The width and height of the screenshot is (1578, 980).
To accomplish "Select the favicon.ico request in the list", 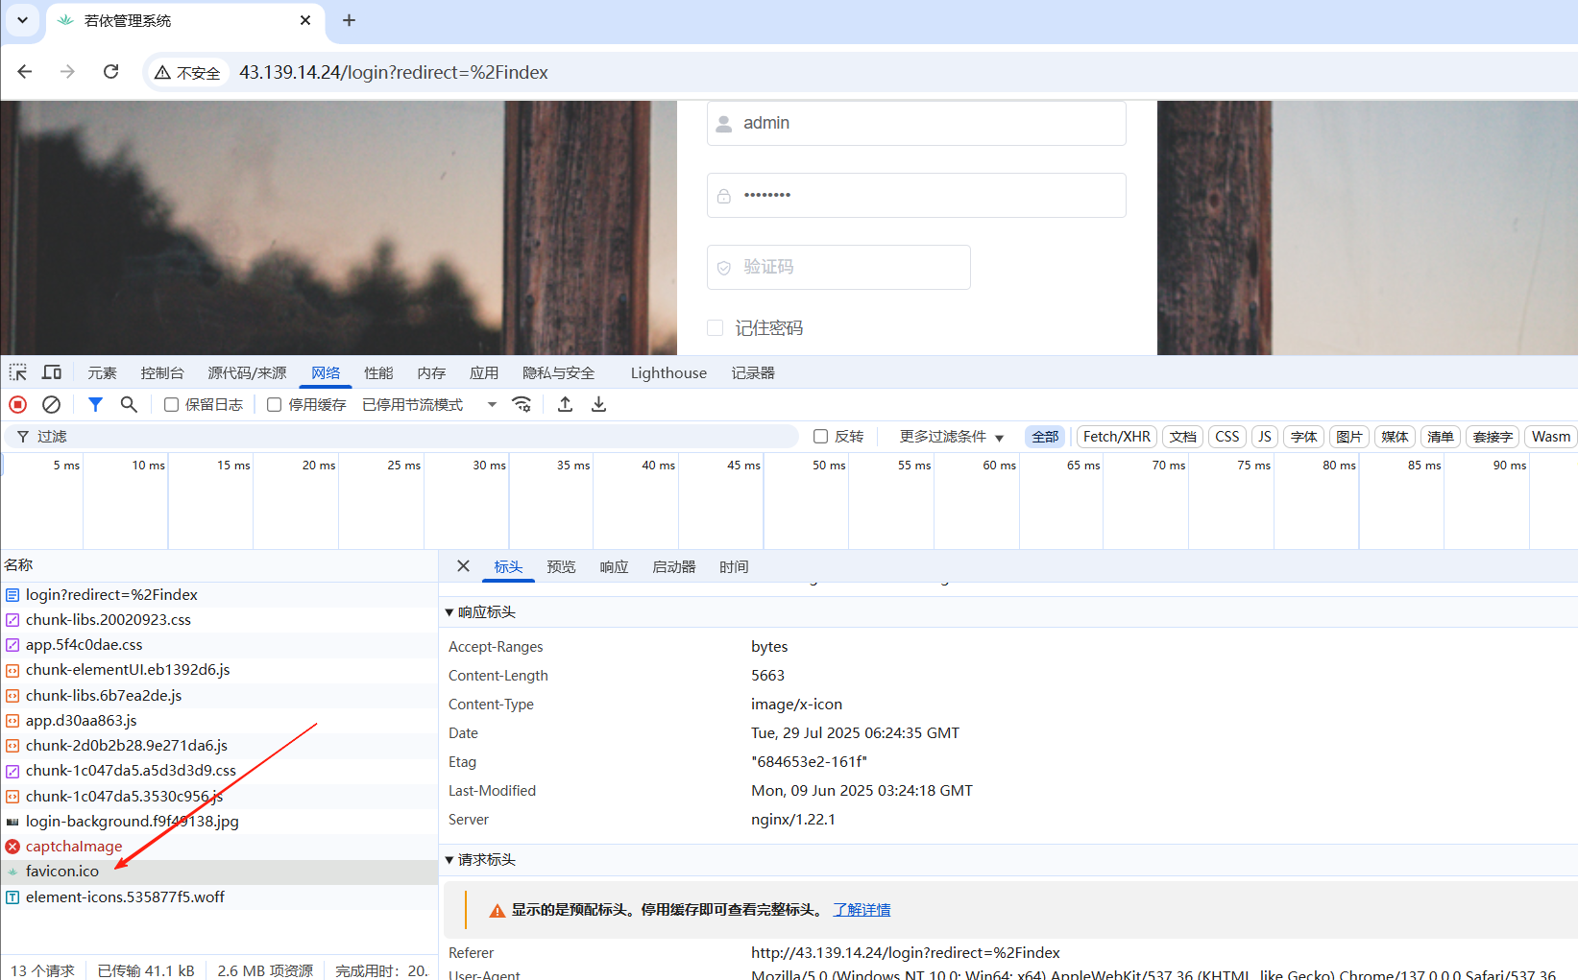I will (62, 871).
